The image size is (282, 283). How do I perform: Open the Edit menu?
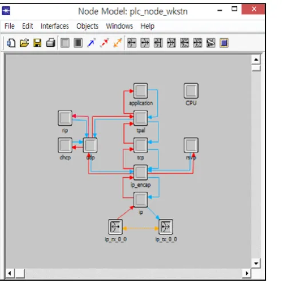[x=27, y=26]
